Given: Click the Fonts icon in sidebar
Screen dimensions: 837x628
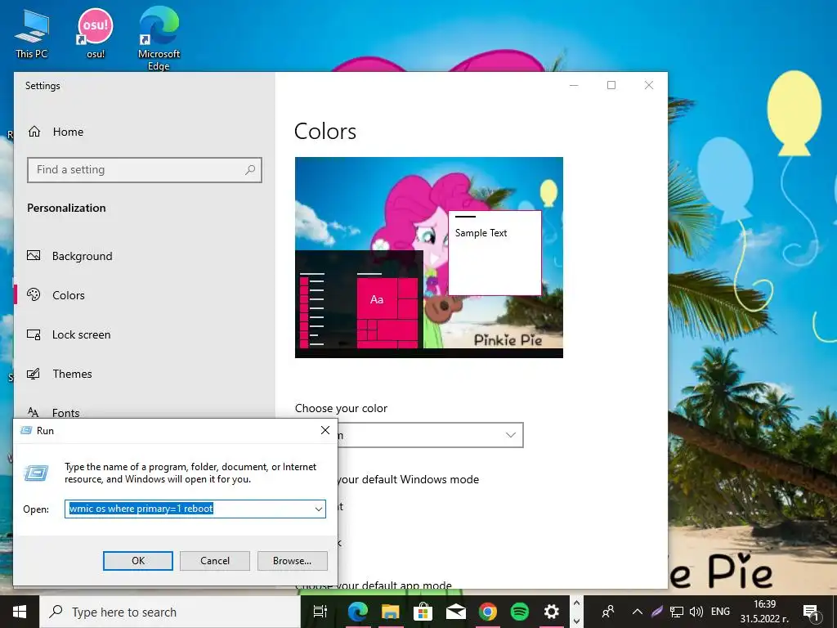Looking at the screenshot, I should [x=33, y=412].
